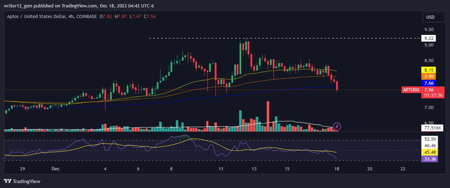Click the RSI level 52.59 label
450x188 pixels.
[430, 139]
